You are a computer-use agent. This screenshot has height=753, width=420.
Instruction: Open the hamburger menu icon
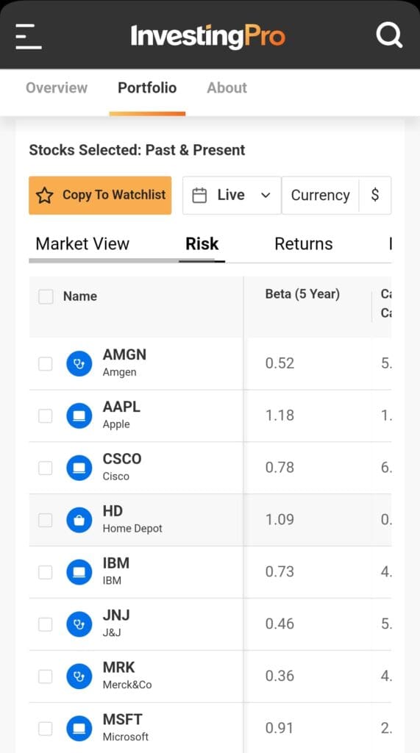(29, 37)
